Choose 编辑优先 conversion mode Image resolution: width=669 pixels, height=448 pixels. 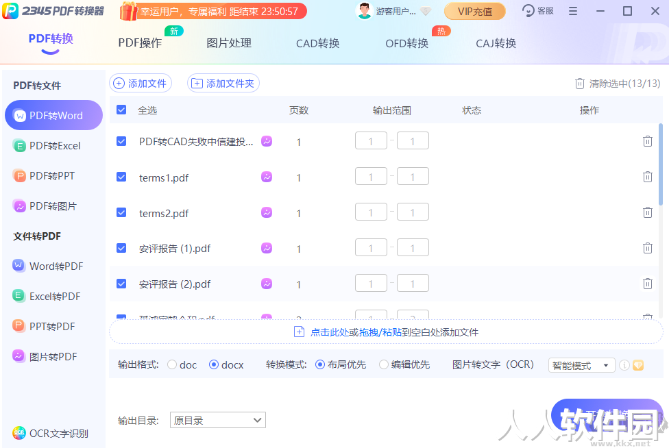(x=384, y=364)
